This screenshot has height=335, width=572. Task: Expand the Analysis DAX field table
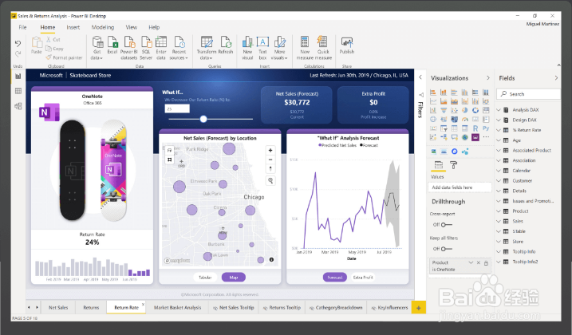click(x=499, y=110)
